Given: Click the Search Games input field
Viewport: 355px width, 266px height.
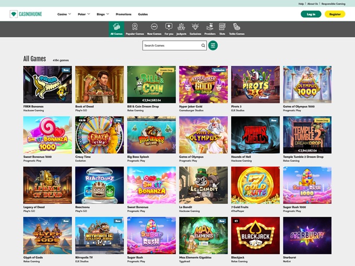Looking at the screenshot, I should point(171,45).
